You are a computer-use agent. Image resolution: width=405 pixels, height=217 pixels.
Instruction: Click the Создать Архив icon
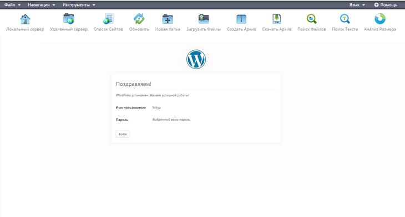click(241, 19)
